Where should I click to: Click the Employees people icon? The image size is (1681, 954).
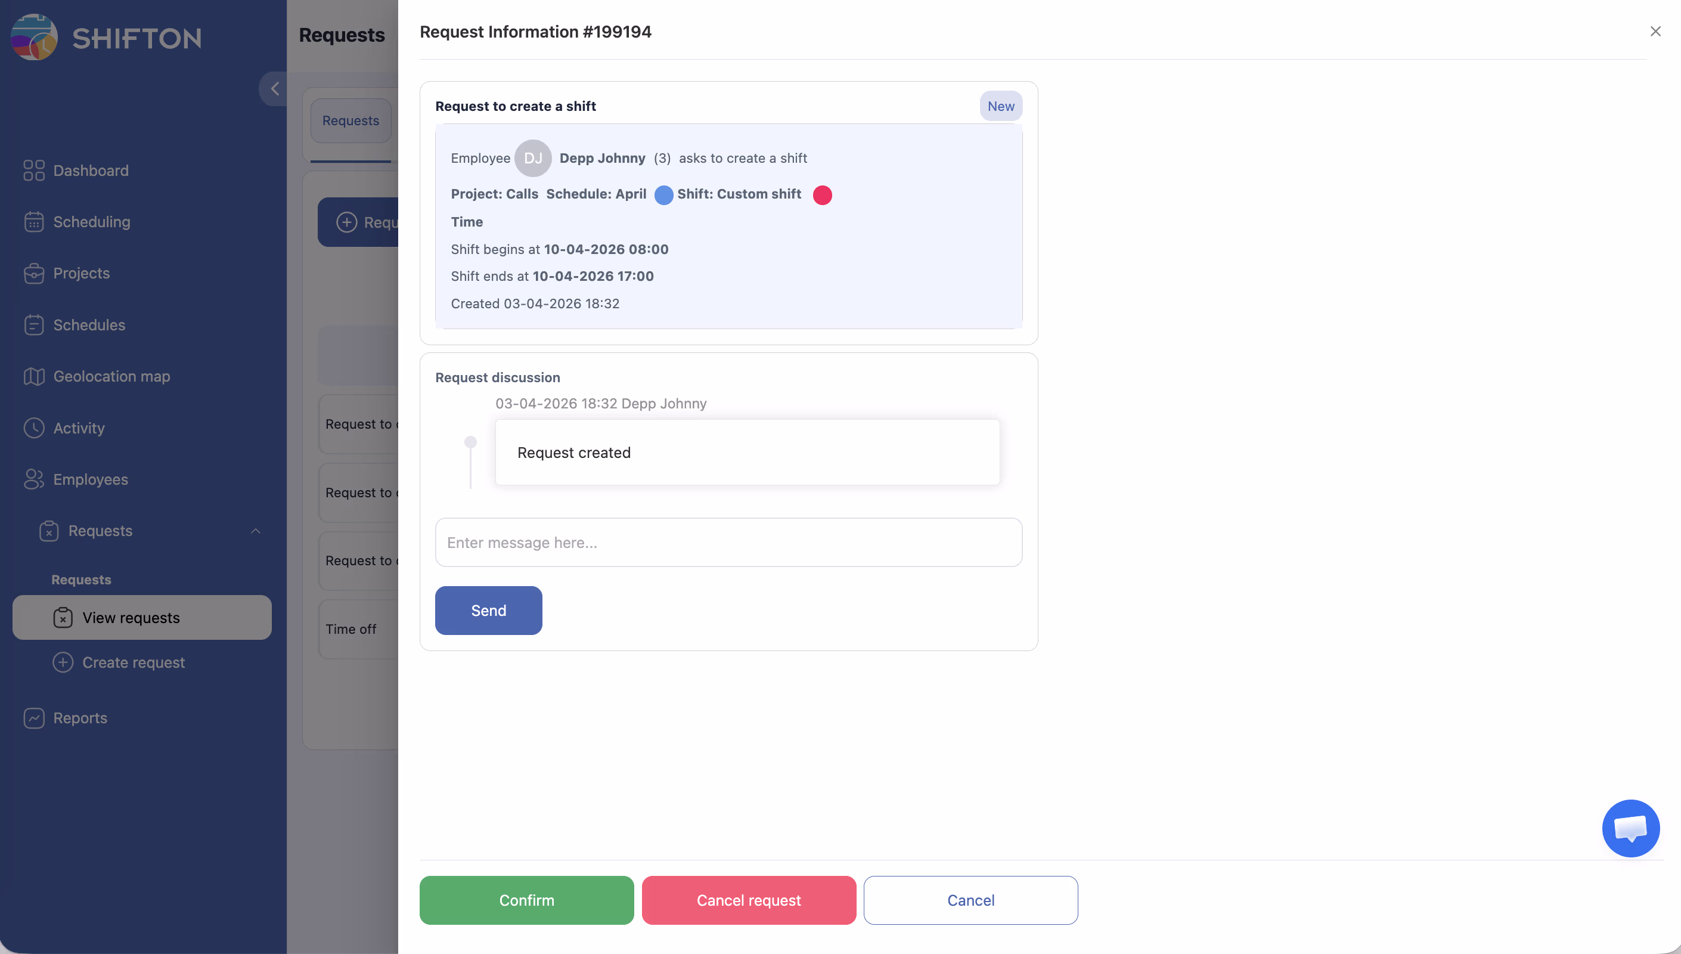[34, 479]
